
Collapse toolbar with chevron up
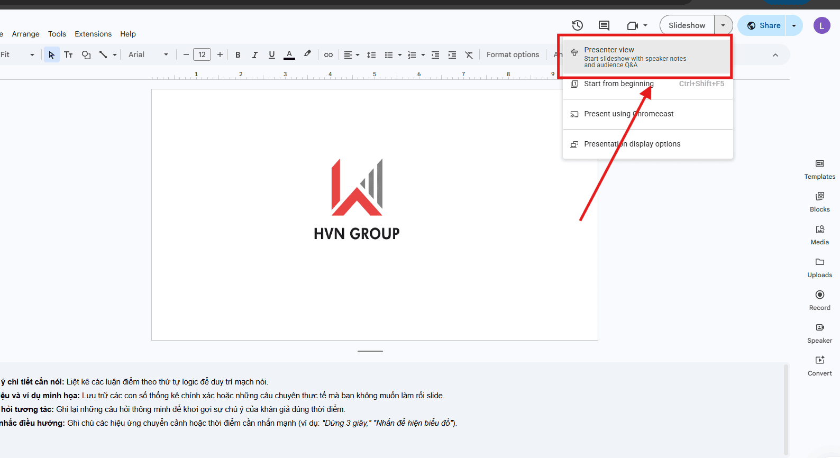point(775,55)
